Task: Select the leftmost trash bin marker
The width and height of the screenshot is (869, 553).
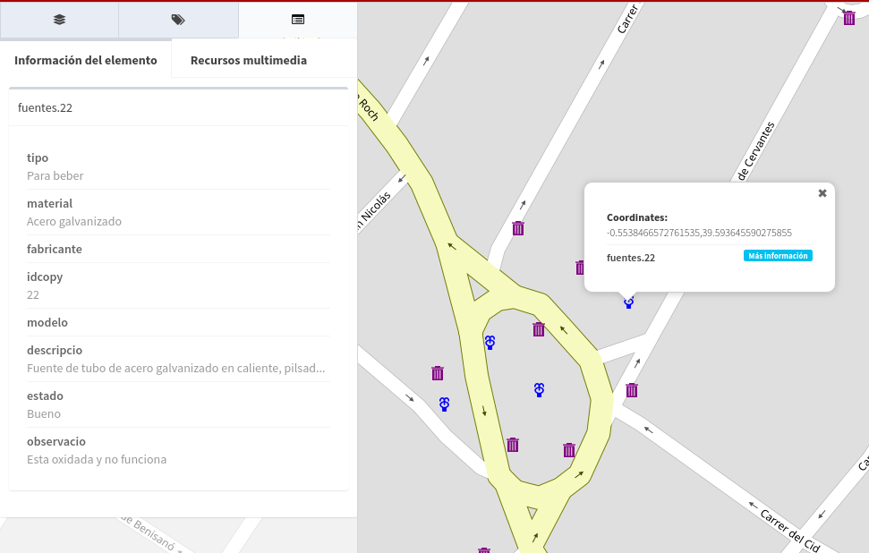Action: pos(438,373)
